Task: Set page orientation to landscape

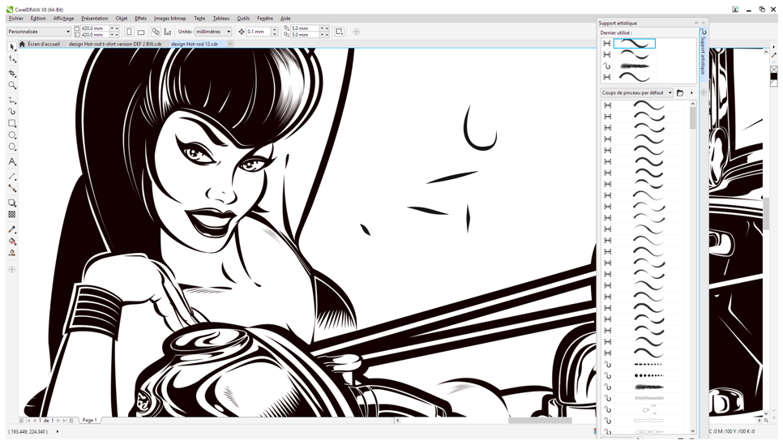Action: point(141,32)
